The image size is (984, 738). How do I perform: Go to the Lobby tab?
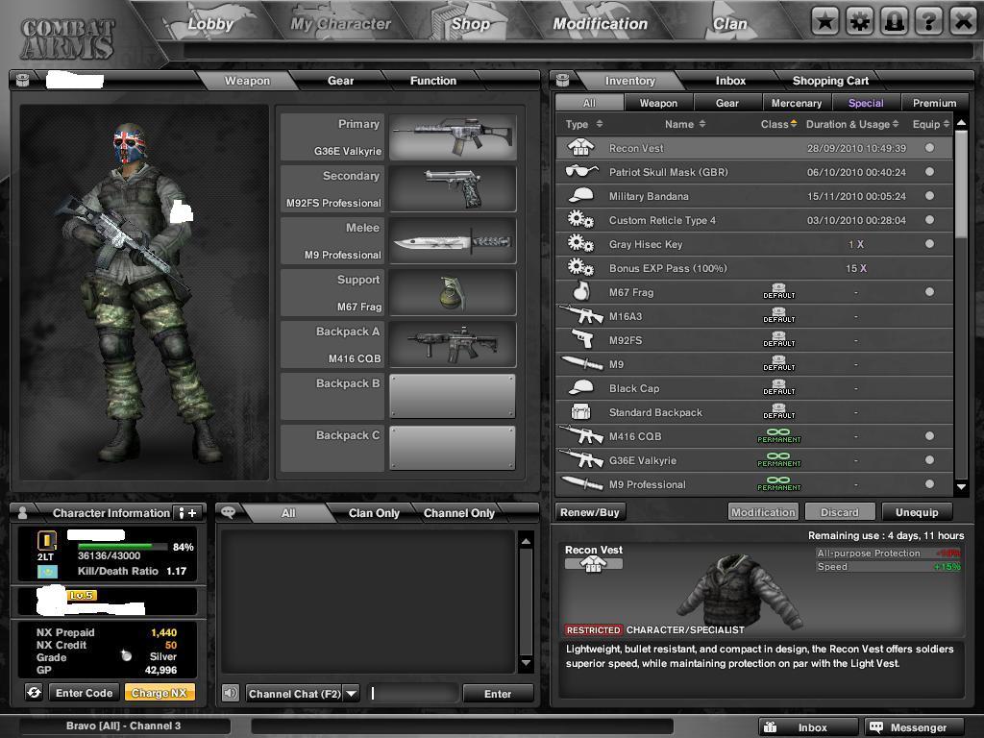210,24
